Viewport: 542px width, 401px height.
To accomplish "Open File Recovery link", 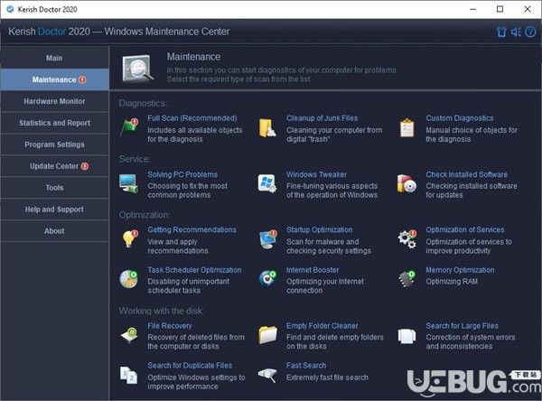I will pos(170,326).
